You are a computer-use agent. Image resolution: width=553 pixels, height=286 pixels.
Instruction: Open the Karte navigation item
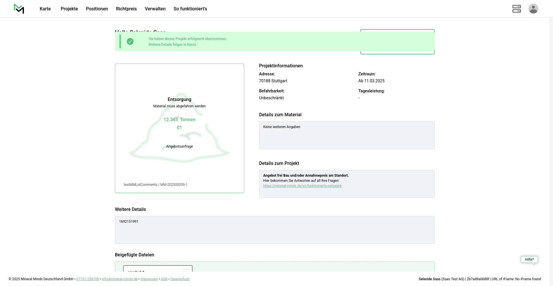(45, 9)
